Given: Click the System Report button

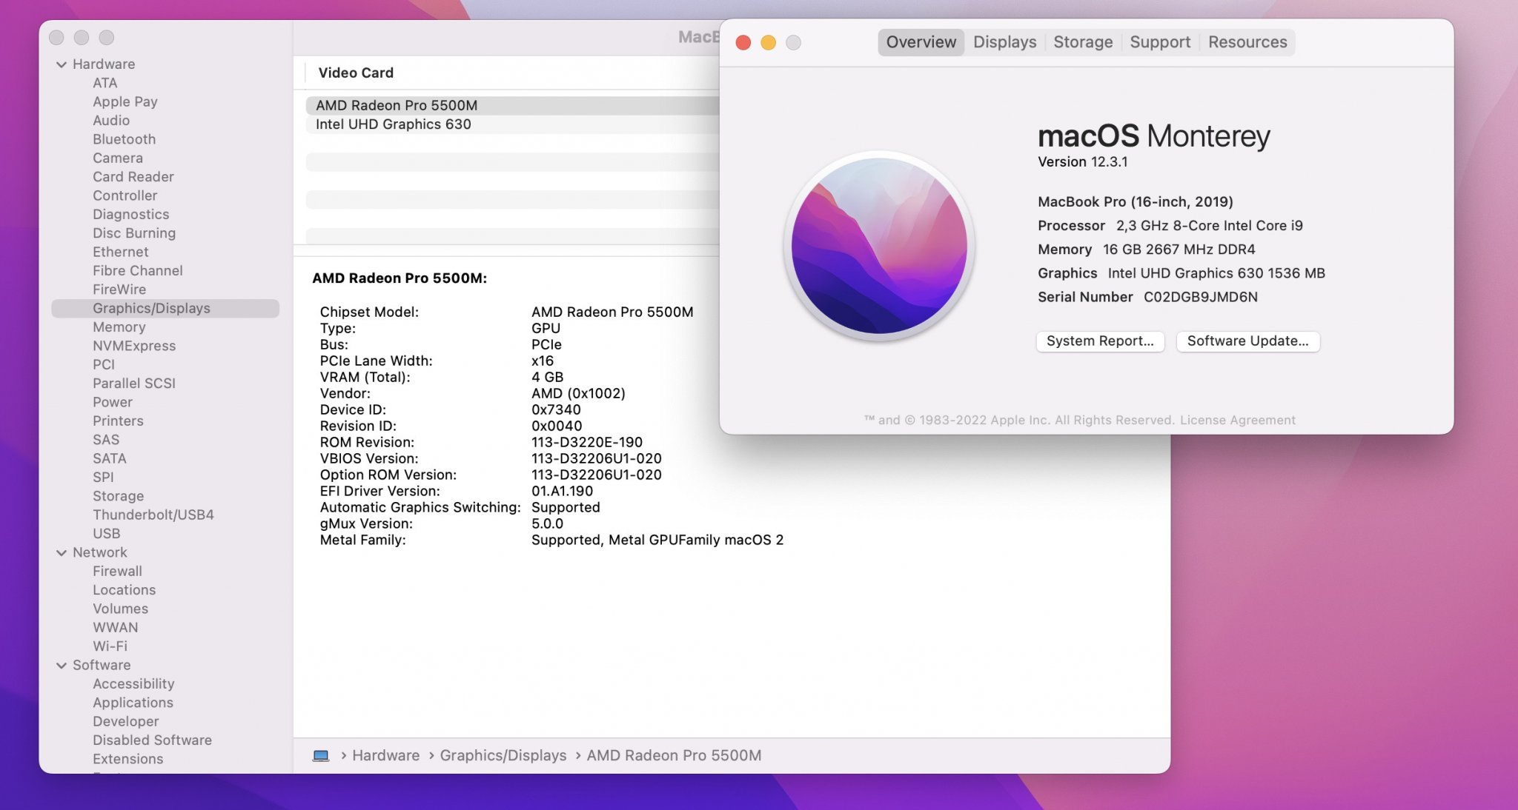Looking at the screenshot, I should tap(1100, 341).
